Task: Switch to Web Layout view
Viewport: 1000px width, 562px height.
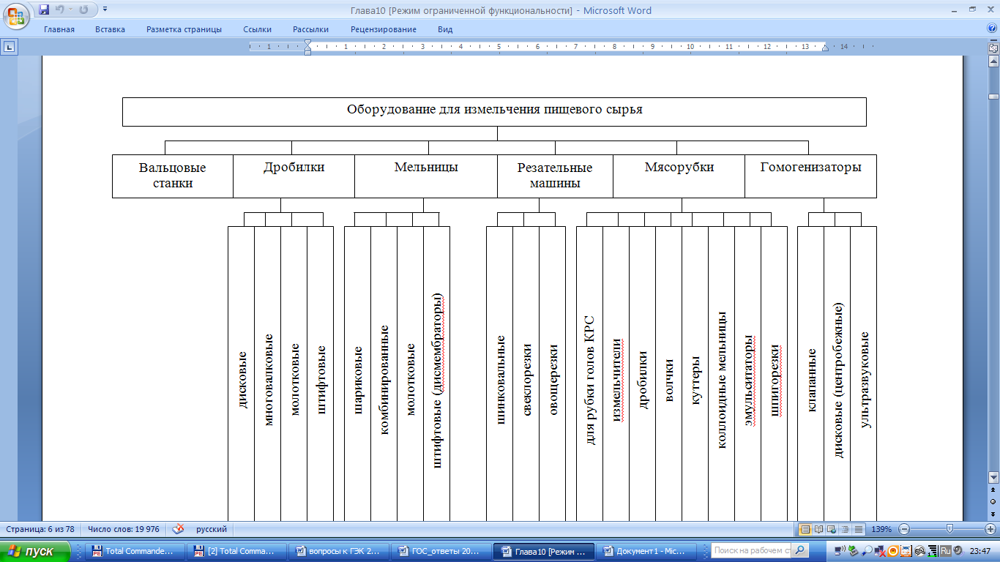Action: (832, 528)
